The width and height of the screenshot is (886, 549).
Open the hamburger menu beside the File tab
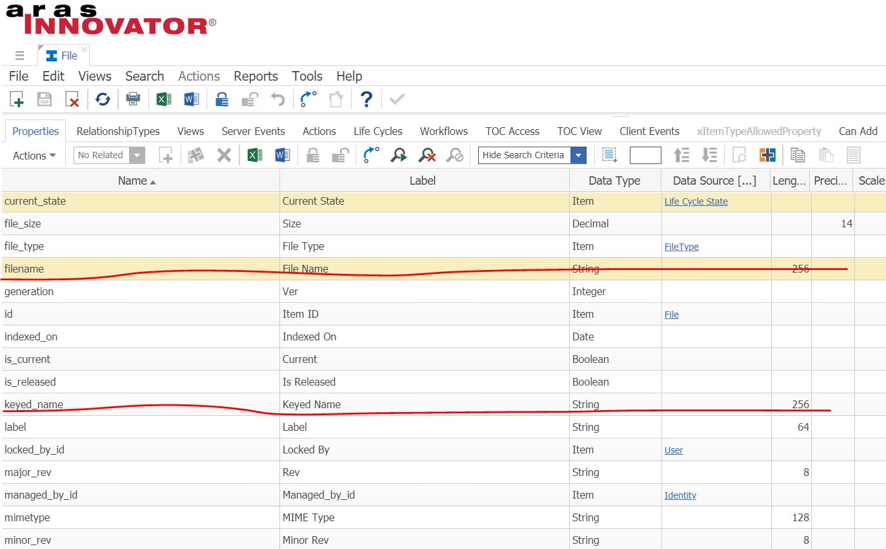(x=19, y=56)
